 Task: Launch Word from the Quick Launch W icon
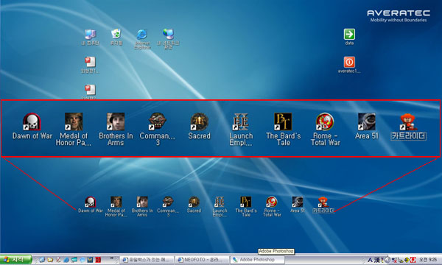click(90, 260)
